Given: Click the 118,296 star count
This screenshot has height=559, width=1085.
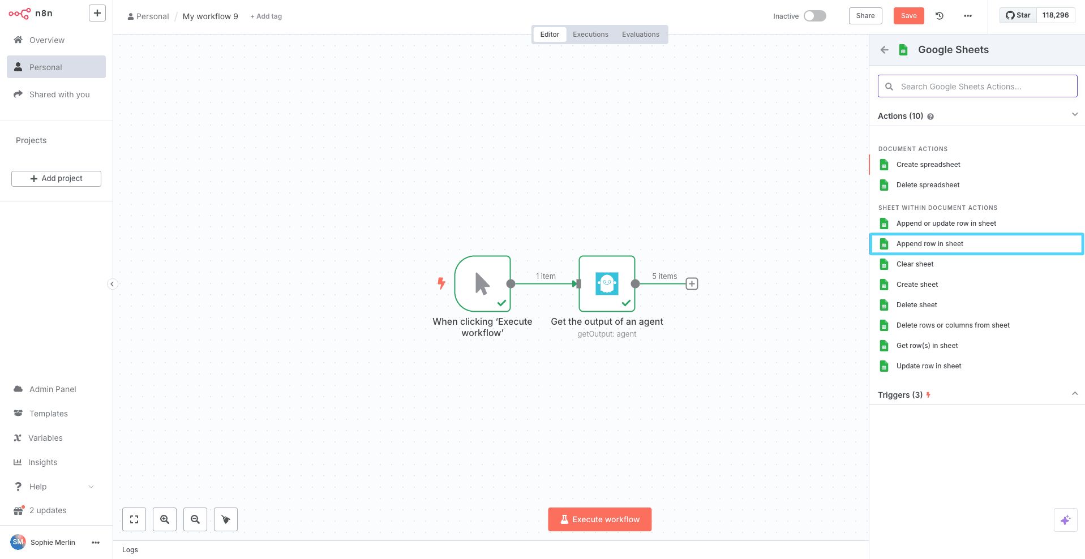Looking at the screenshot, I should coord(1056,15).
